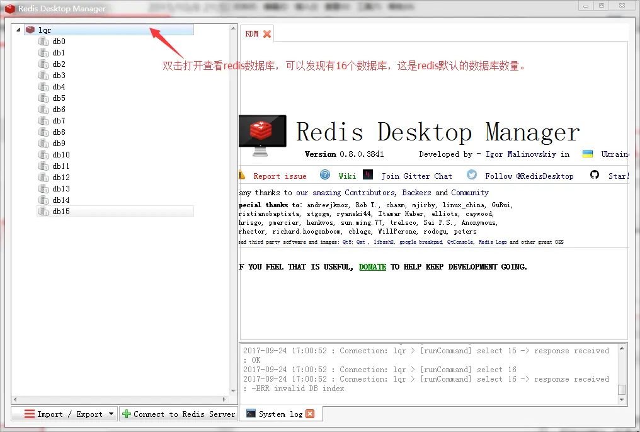The width and height of the screenshot is (640, 432).
Task: Close the RDM tab
Action: point(267,34)
